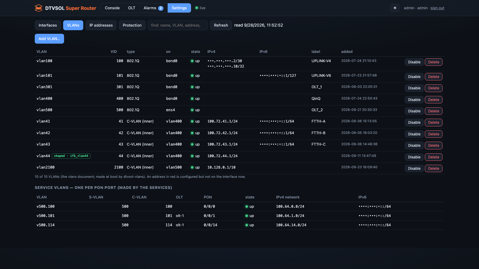Click the S-VLAN column header
Viewport: 479px width, 269px height.
click(x=96, y=197)
